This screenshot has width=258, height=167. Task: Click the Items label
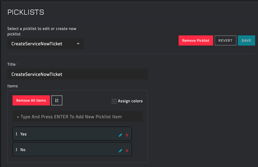click(12, 86)
